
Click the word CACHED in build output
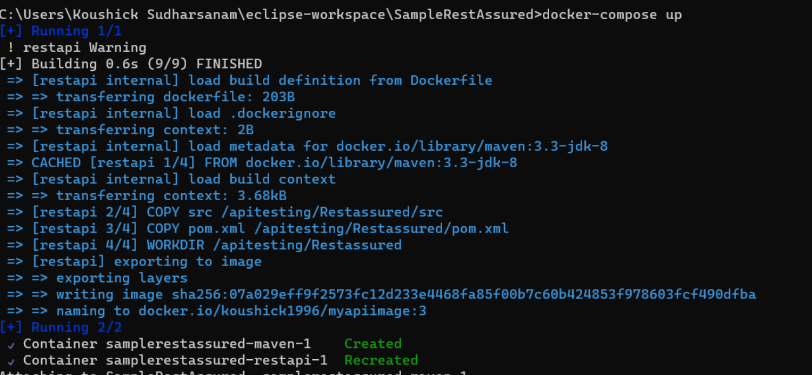[56, 163]
